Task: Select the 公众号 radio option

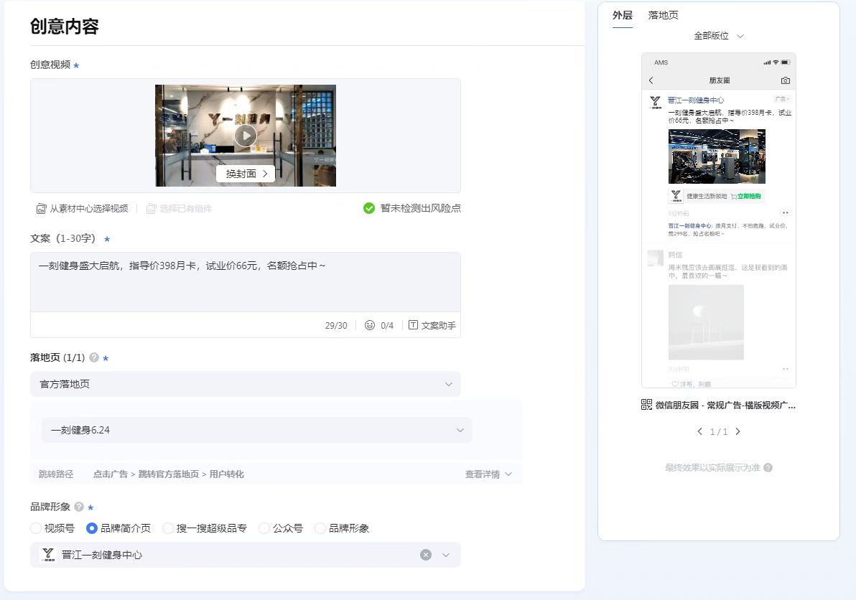Action: coord(264,528)
